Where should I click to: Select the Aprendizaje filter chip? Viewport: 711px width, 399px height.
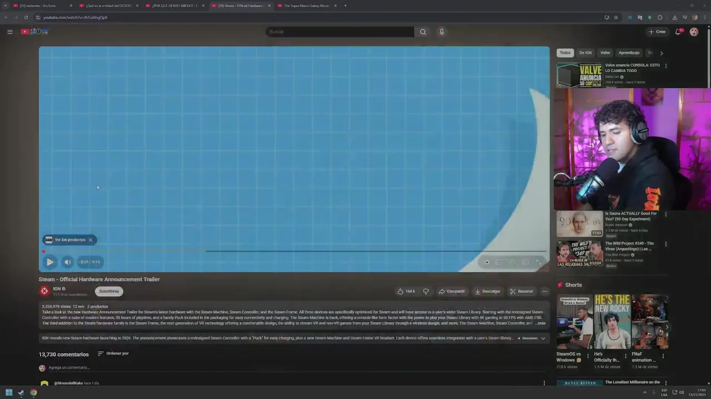point(629,53)
